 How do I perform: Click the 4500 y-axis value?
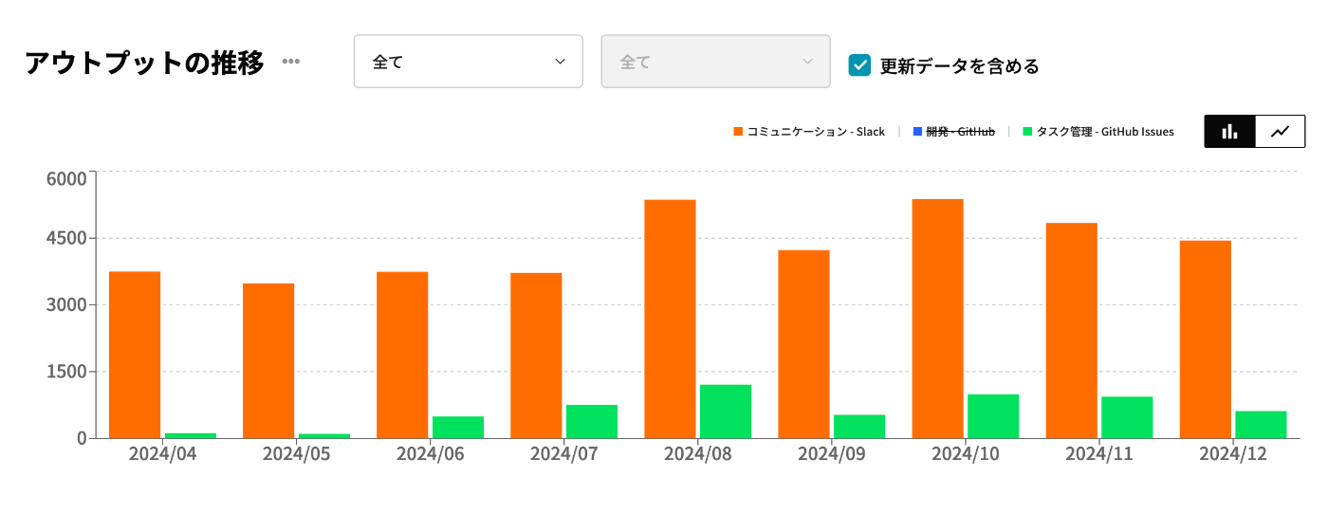click(x=66, y=239)
